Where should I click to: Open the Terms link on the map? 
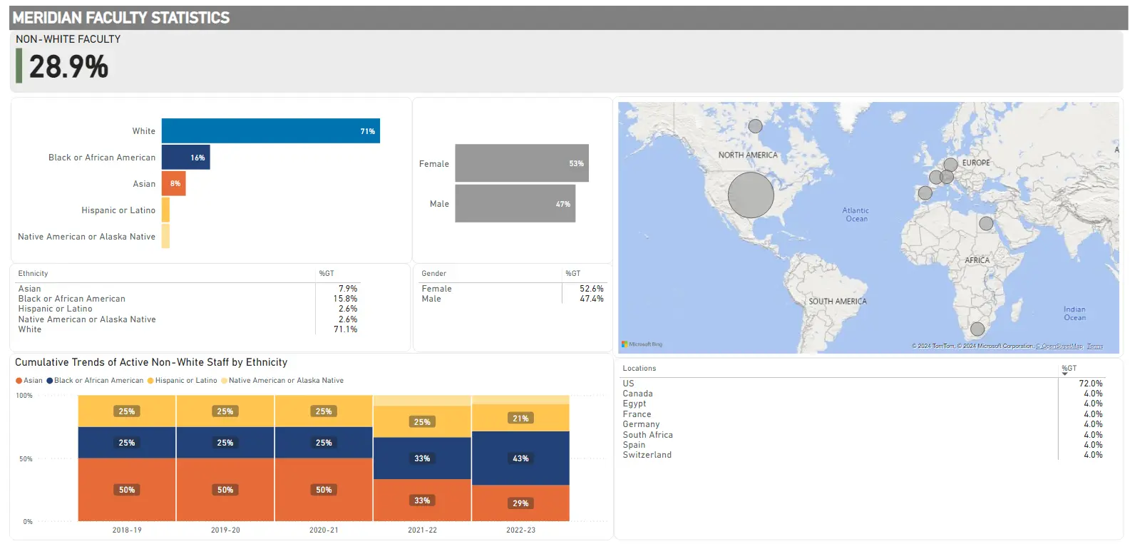coord(1095,347)
